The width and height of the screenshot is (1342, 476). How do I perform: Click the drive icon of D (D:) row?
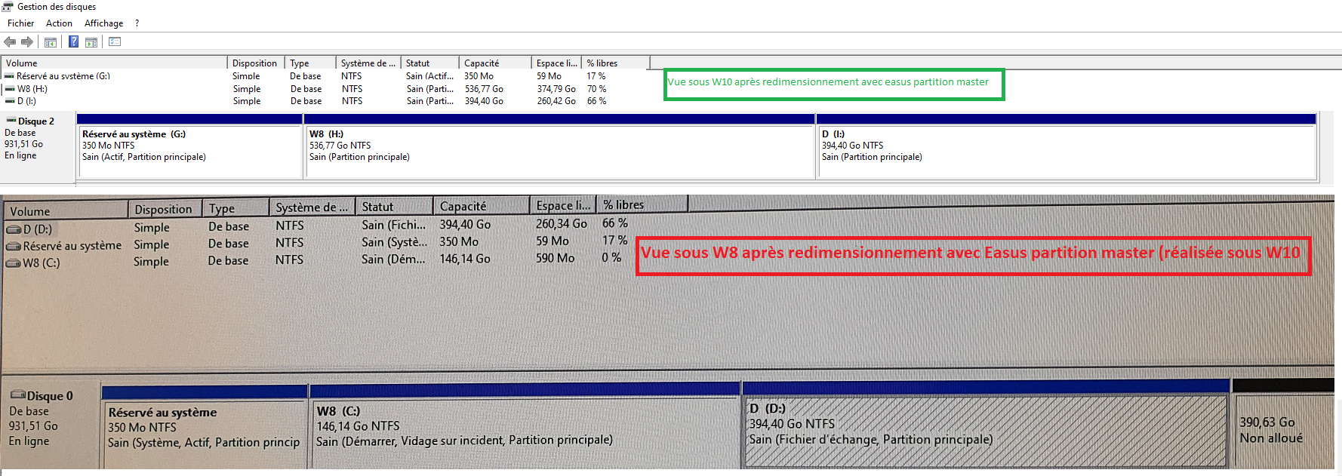tap(14, 229)
